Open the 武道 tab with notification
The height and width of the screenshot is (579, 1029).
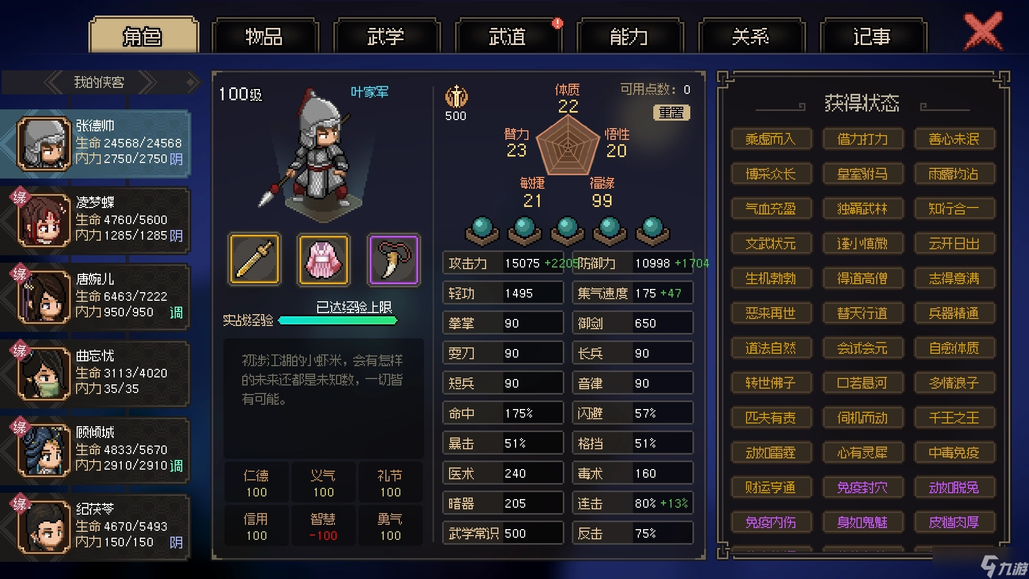[508, 36]
